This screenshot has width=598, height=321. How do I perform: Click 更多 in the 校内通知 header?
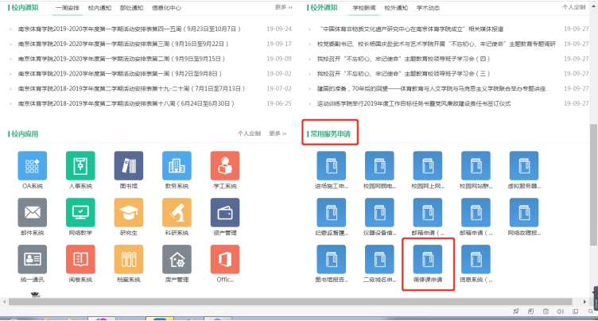(x=283, y=7)
